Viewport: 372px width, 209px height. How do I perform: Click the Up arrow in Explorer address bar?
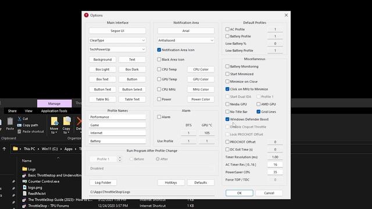click(x=4, y=149)
